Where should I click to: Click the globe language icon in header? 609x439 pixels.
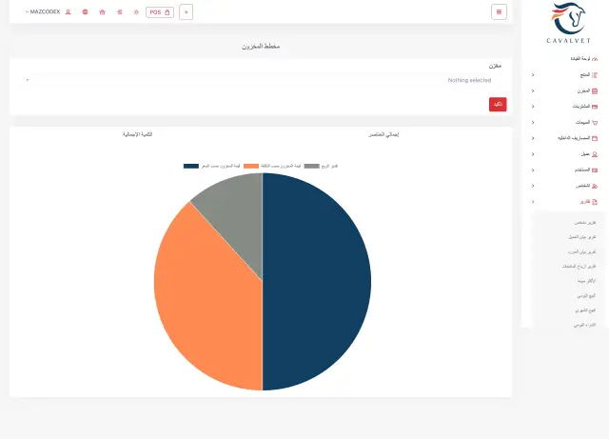tap(85, 12)
